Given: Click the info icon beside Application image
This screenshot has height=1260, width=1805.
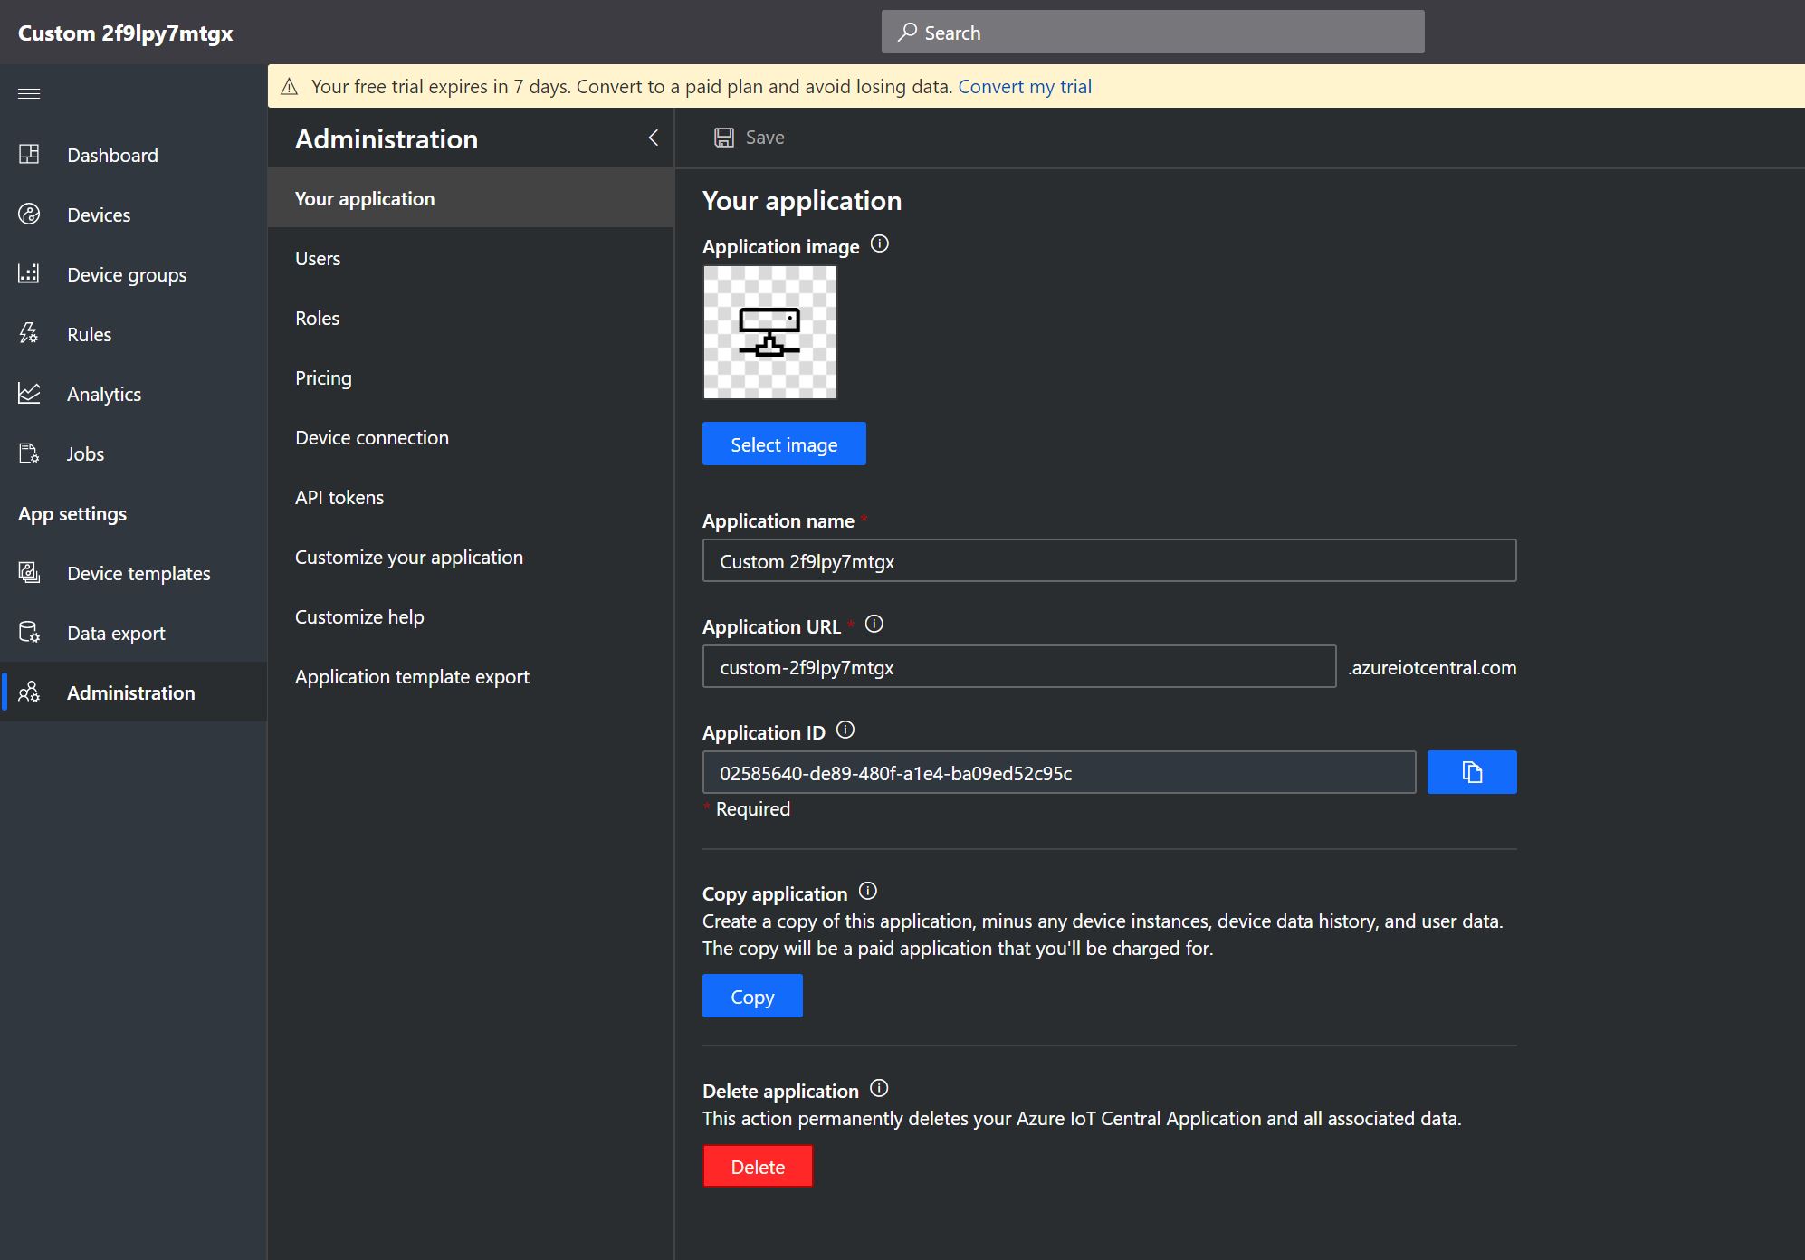Looking at the screenshot, I should click(x=879, y=244).
